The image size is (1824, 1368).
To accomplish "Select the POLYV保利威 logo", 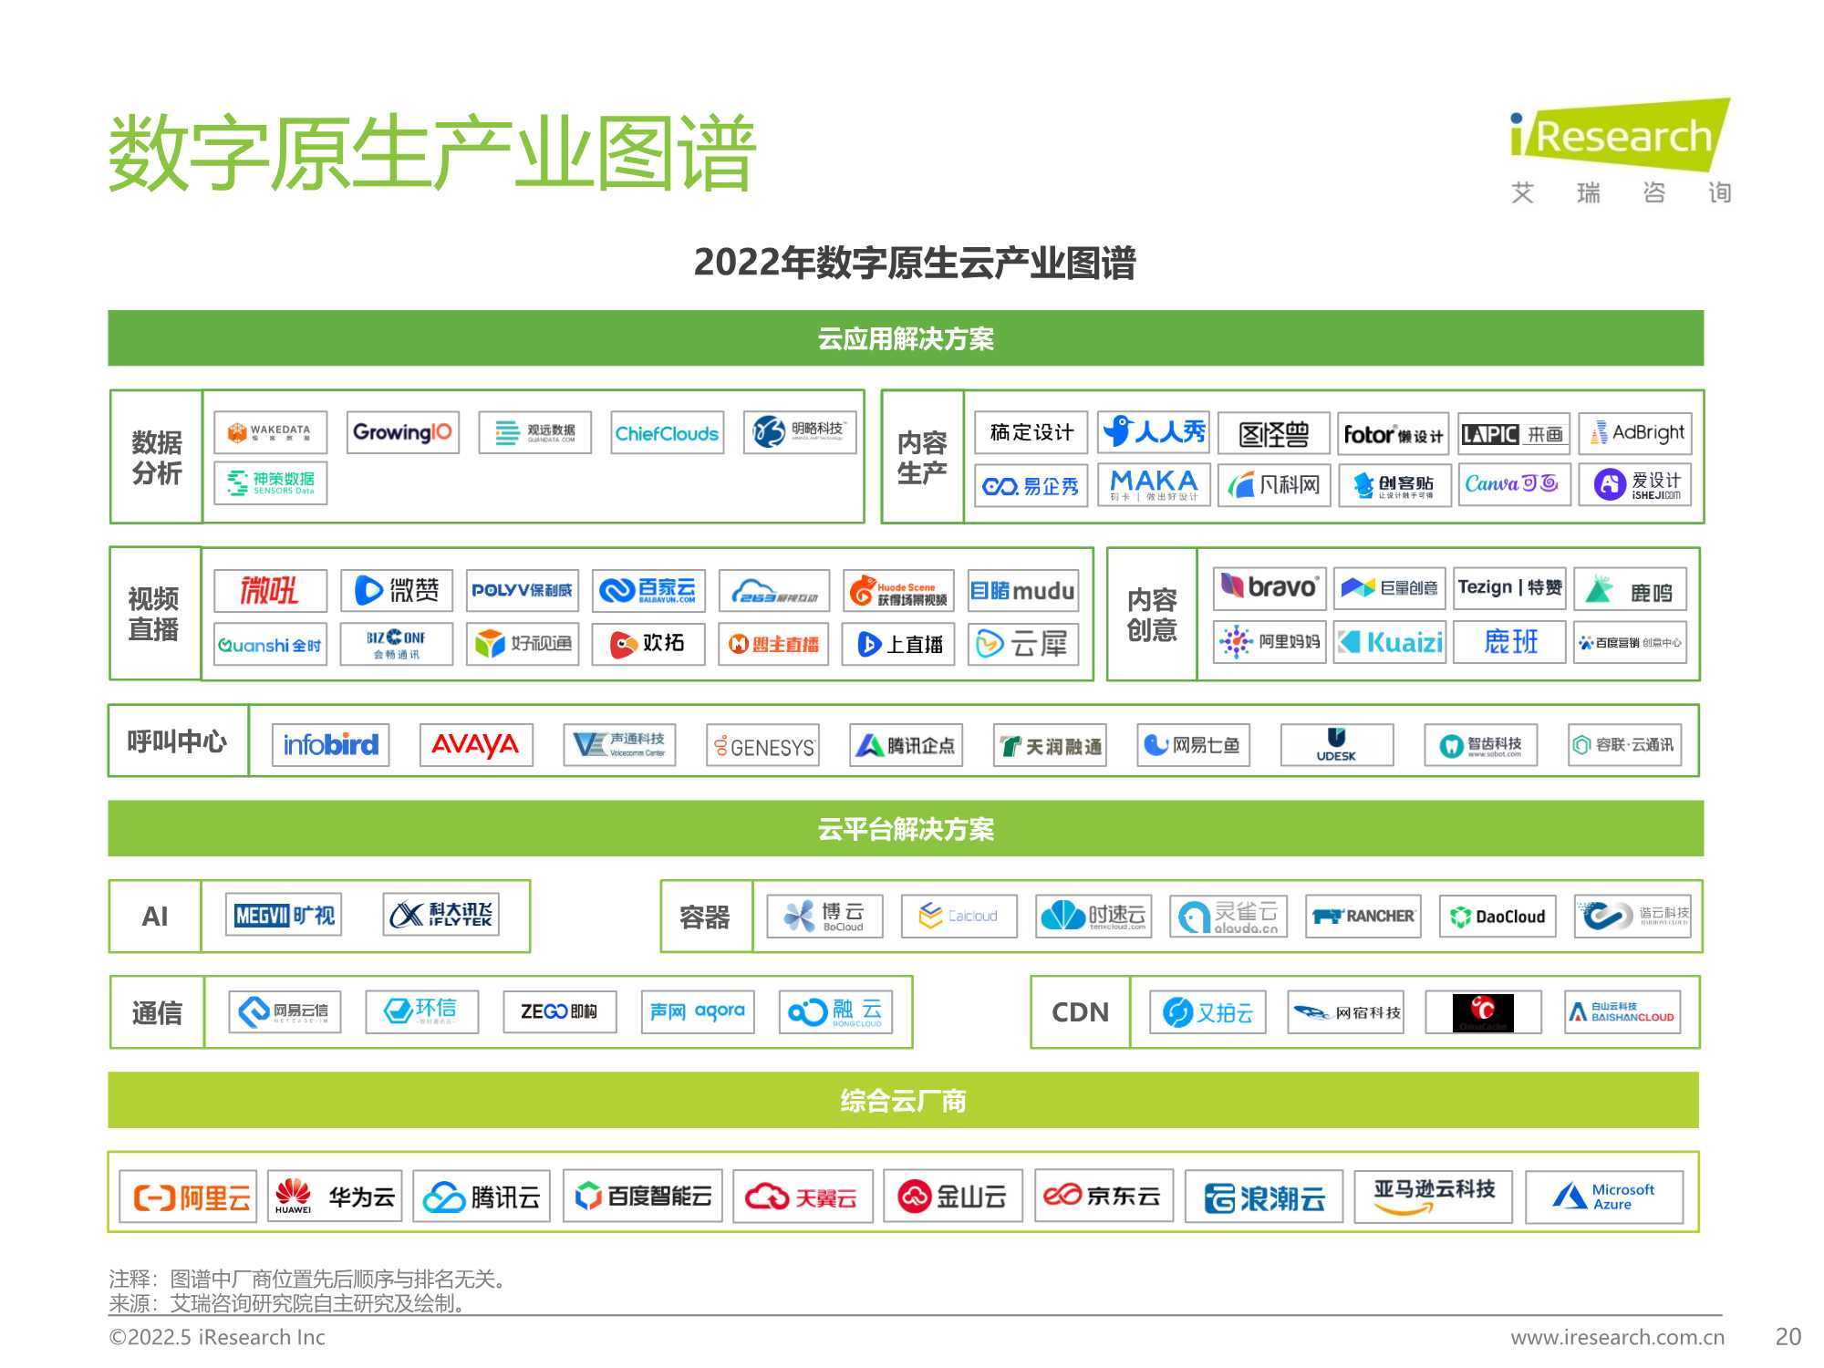I will pos(523,591).
